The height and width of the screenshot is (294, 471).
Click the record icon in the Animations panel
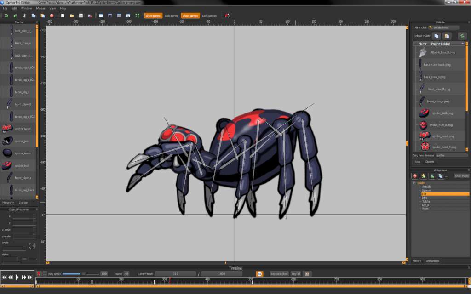(x=414, y=176)
